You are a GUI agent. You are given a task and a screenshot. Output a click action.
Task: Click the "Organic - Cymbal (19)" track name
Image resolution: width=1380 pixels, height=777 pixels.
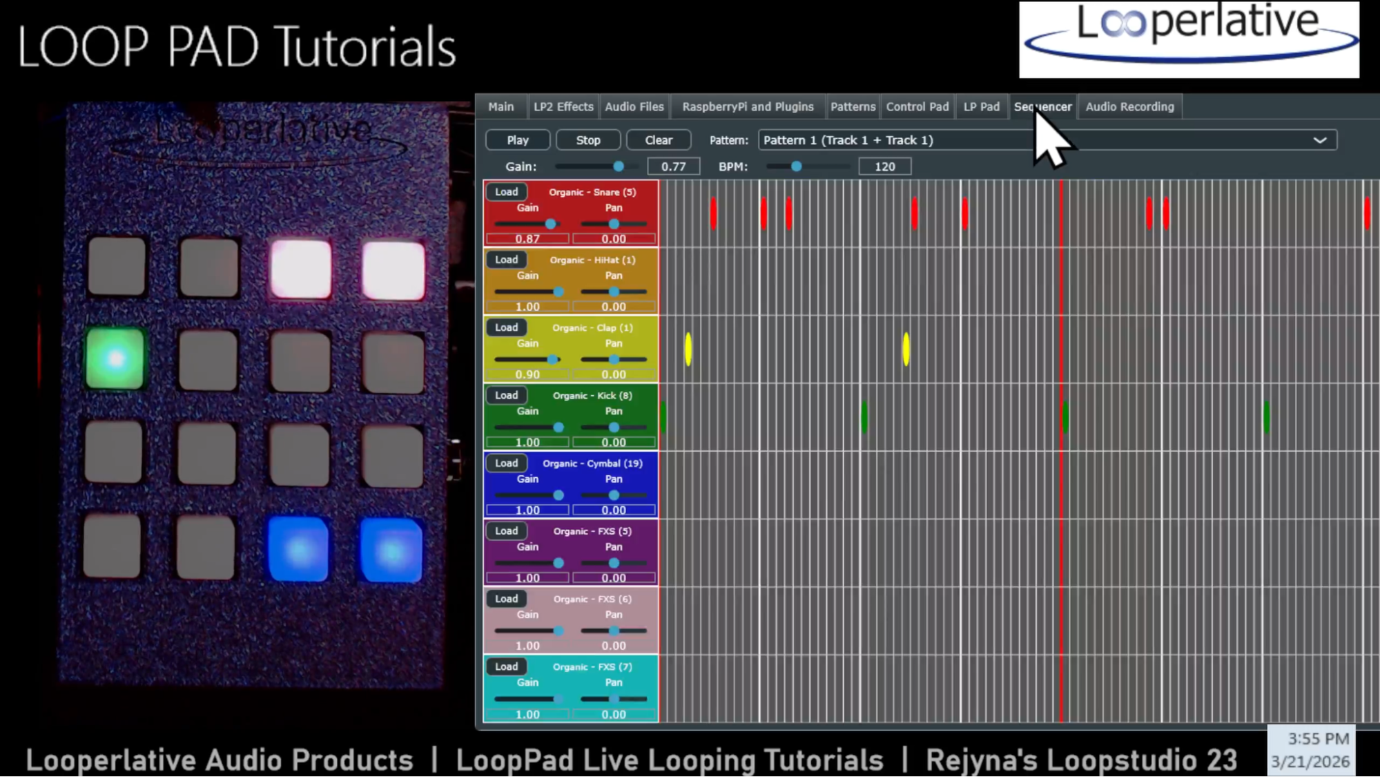592,463
